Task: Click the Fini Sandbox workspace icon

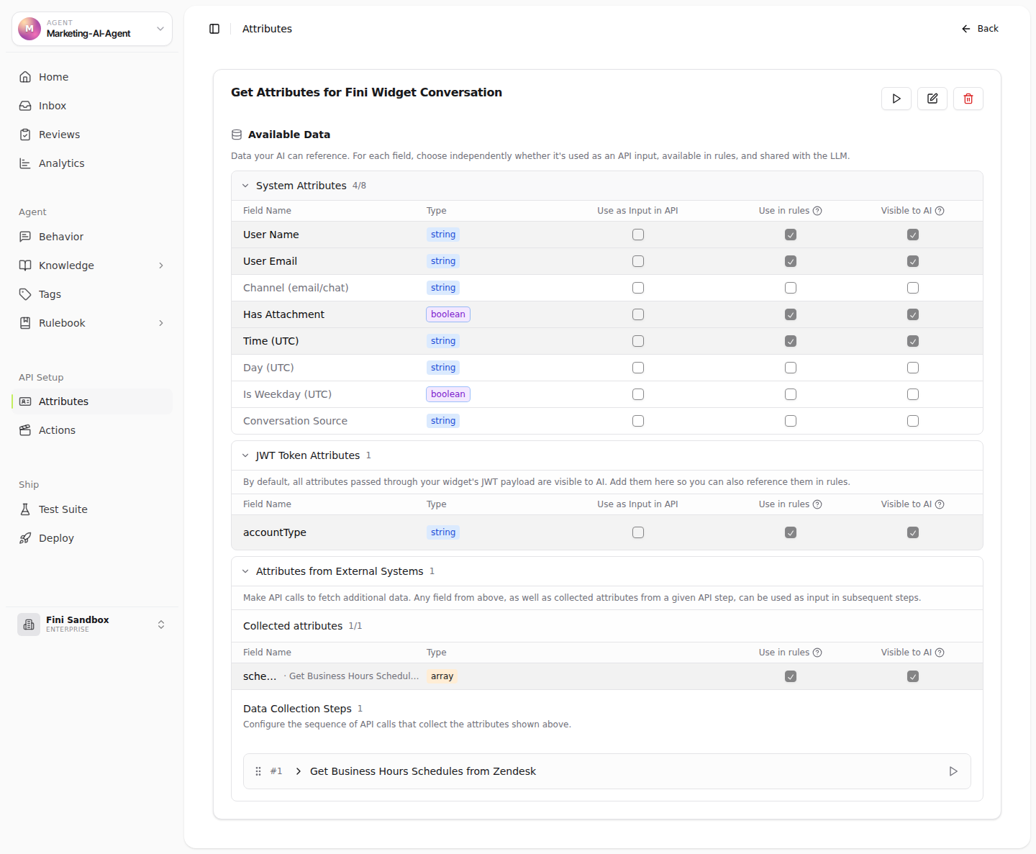Action: [x=29, y=624]
